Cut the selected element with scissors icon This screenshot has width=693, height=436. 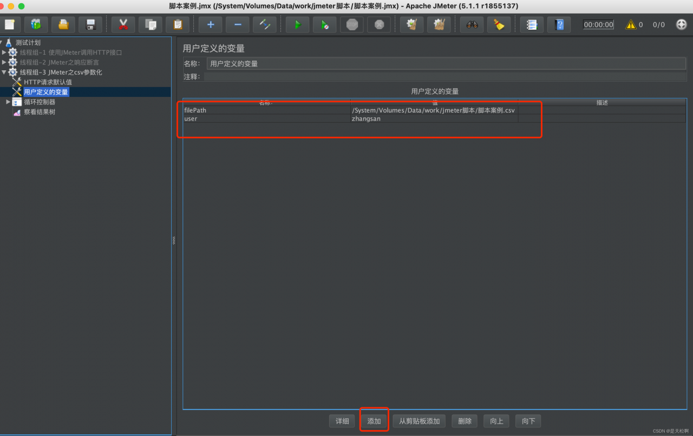(123, 24)
